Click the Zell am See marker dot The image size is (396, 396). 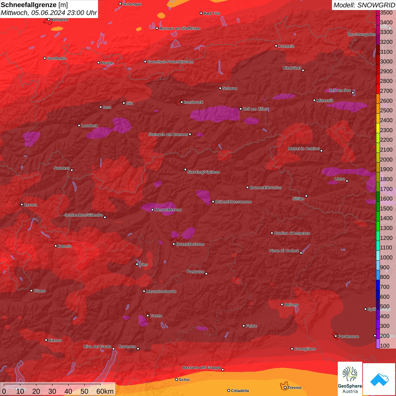353,92
